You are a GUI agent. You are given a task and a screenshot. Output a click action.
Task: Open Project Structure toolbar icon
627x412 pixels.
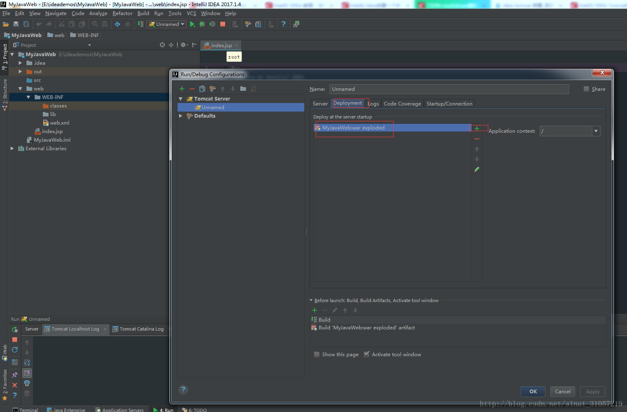click(258, 24)
